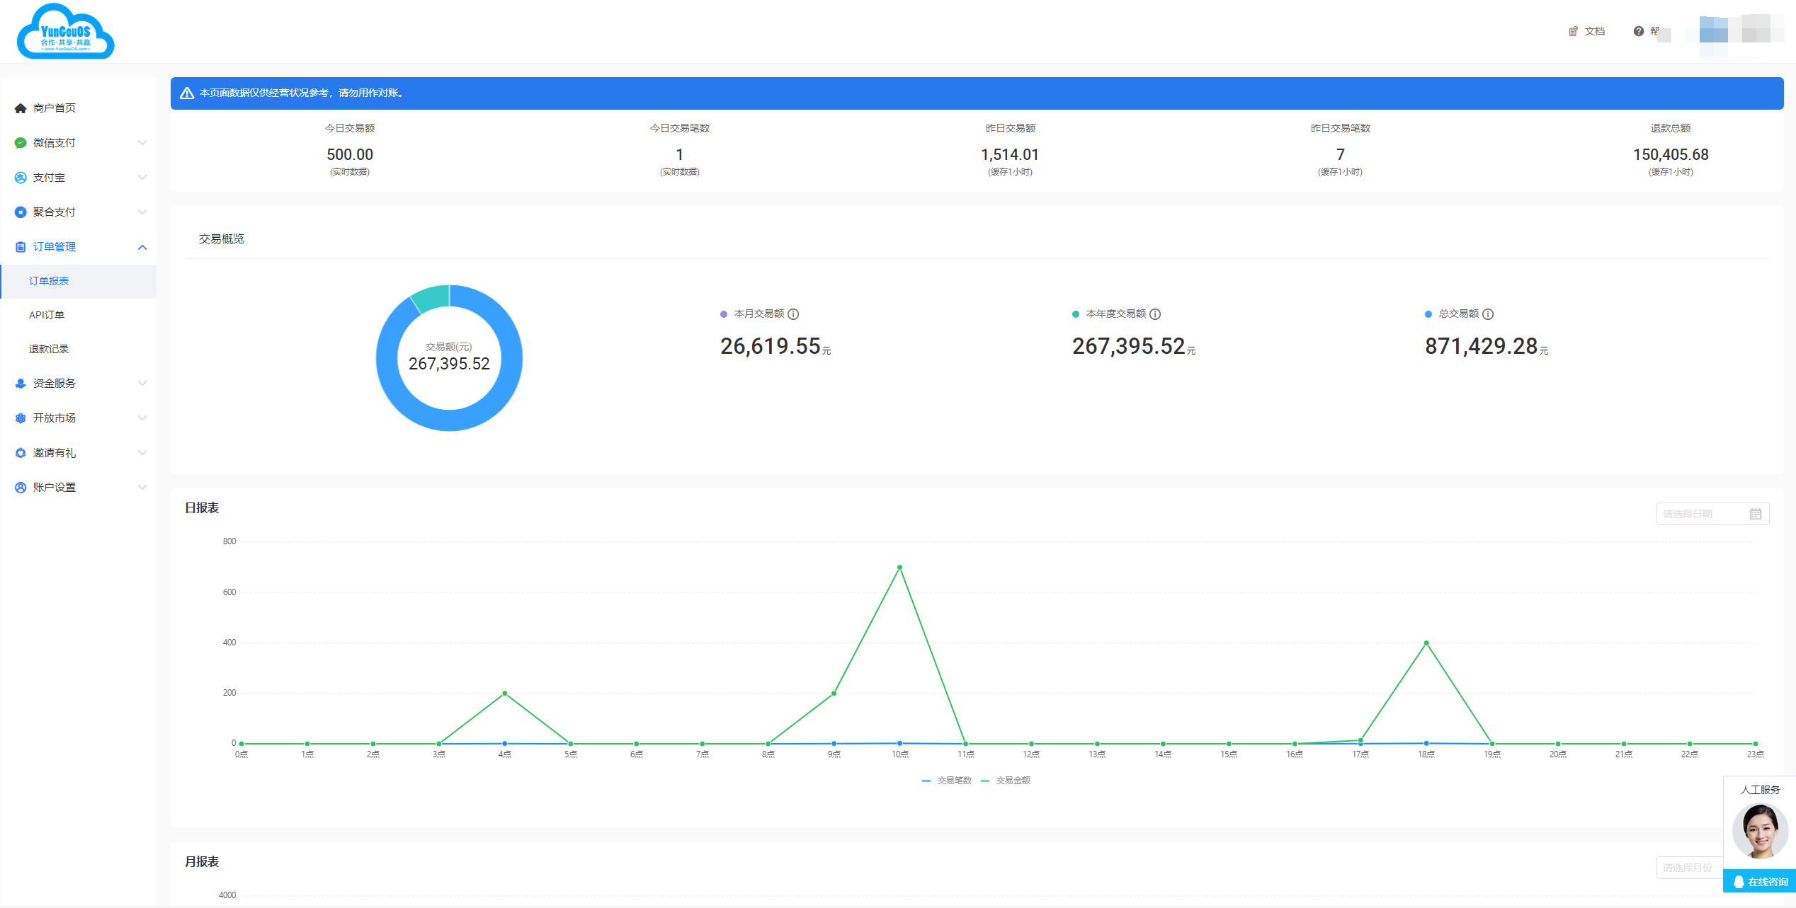
Task: Expand the 支付宝 menu chevron
Action: (x=142, y=178)
